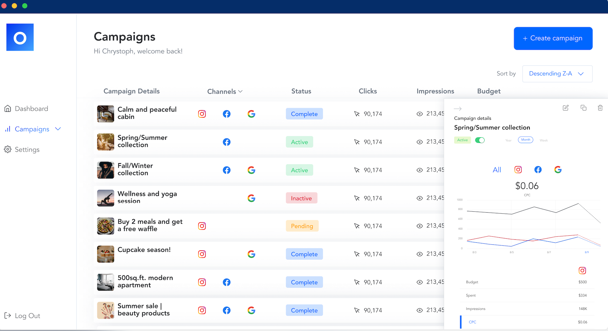Click the Clicks column header
This screenshot has height=331, width=608.
(368, 91)
